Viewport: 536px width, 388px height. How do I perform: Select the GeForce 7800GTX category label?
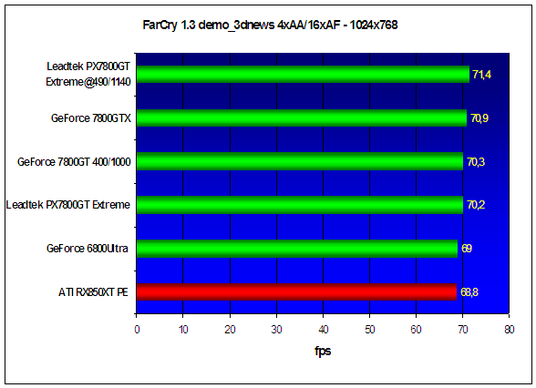[x=91, y=118]
